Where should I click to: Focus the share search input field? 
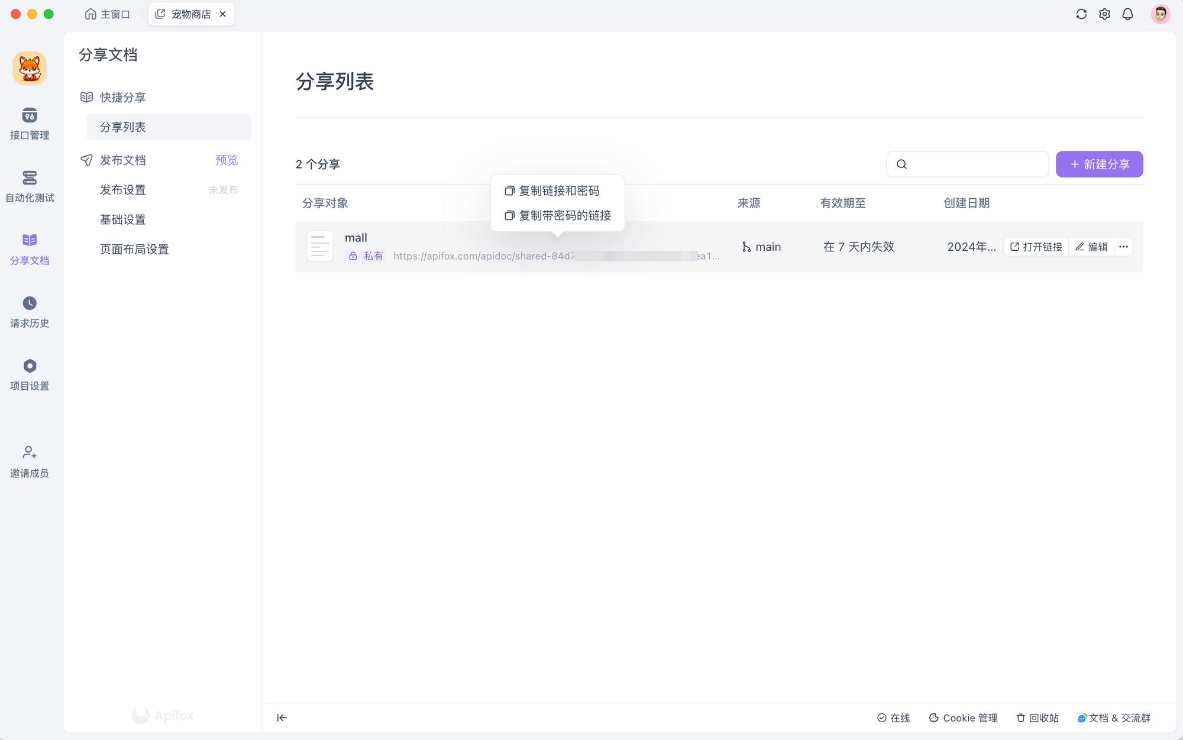pyautogui.click(x=967, y=164)
